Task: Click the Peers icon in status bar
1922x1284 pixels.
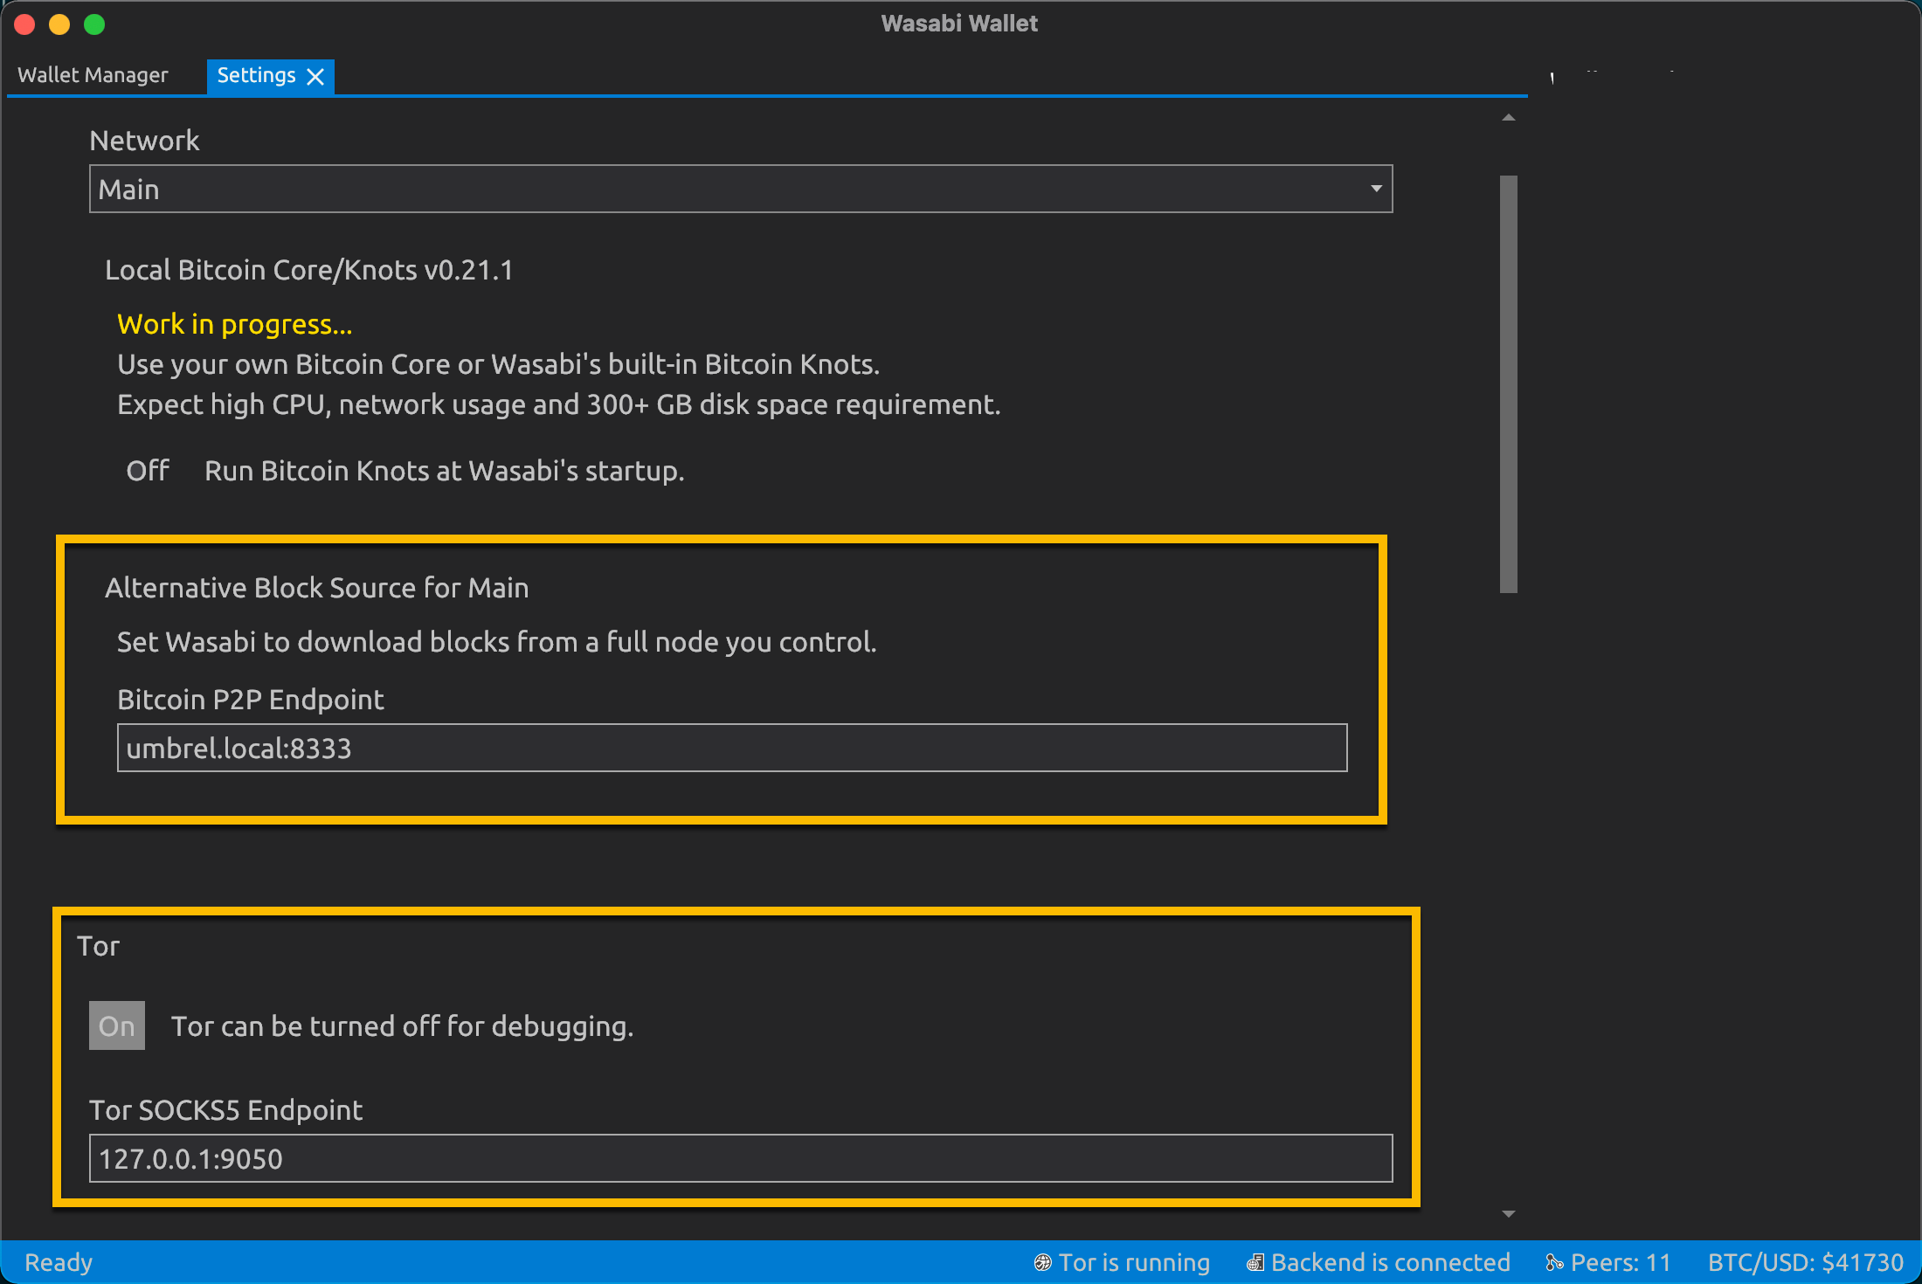Action: [1554, 1262]
